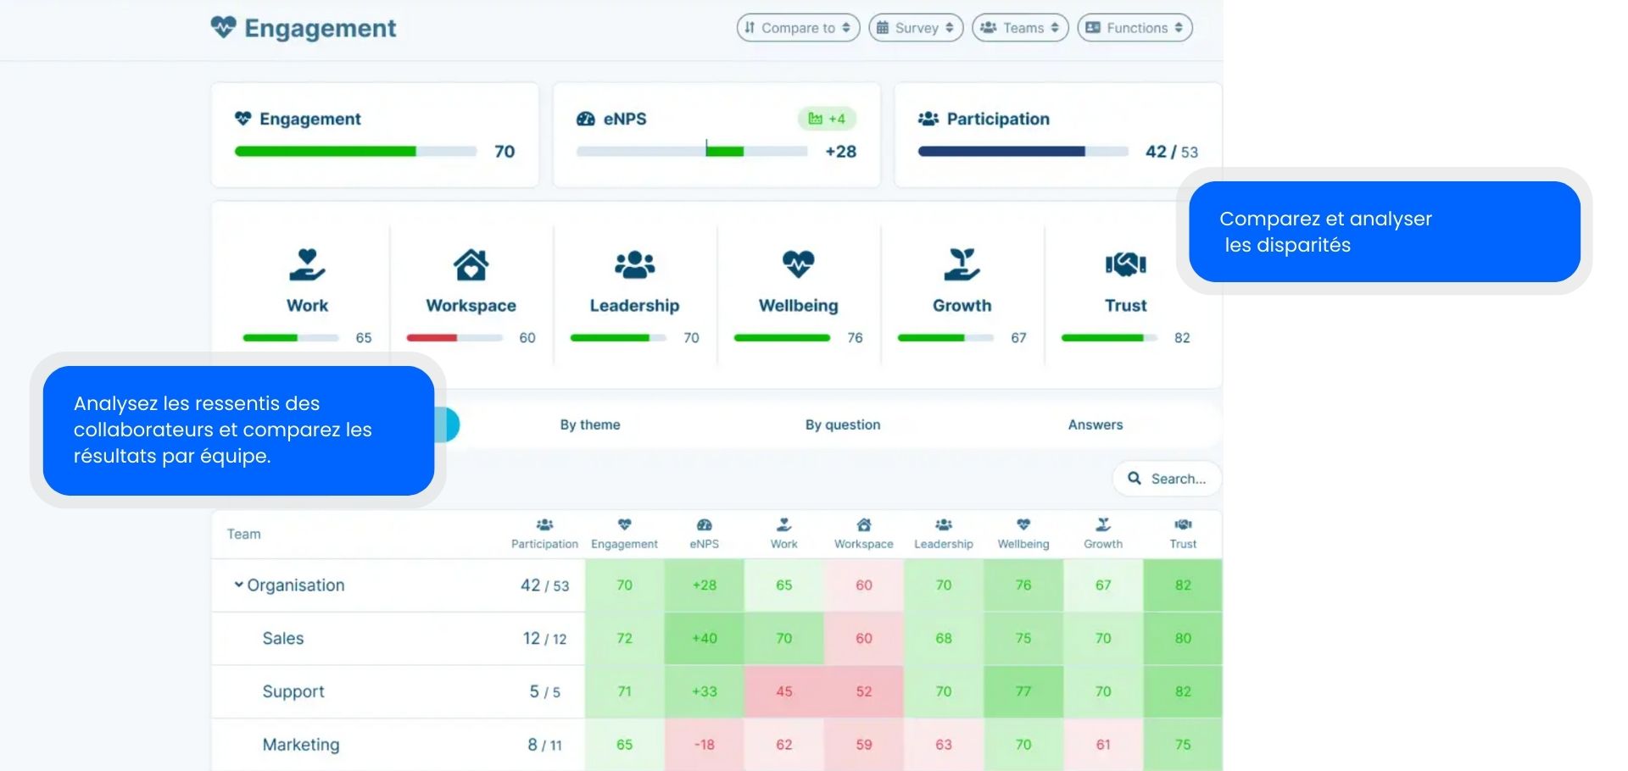Open the Compare to dropdown

click(798, 28)
